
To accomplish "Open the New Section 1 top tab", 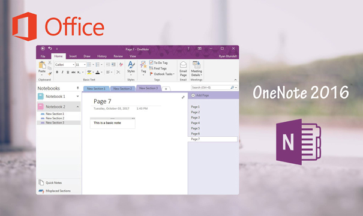I will pos(96,89).
